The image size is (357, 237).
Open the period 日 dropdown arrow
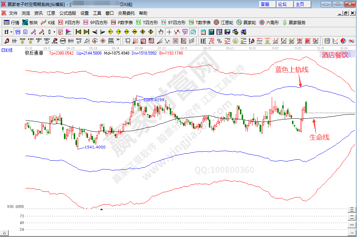point(11,32)
